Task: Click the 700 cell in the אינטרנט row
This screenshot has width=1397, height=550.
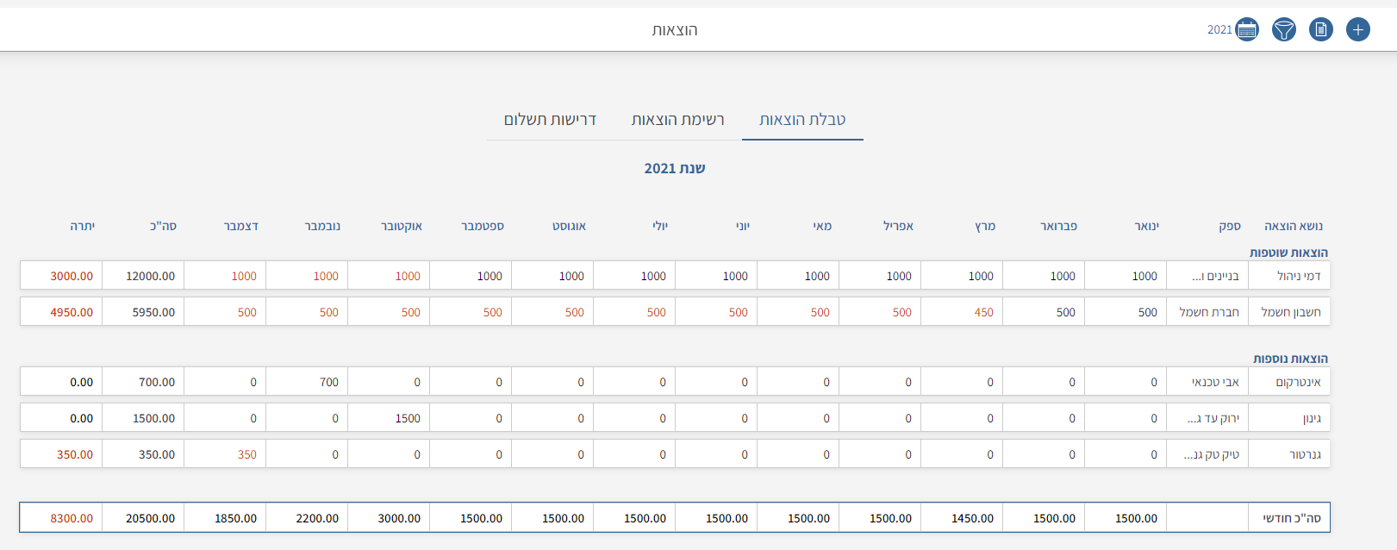Action: coord(328,382)
